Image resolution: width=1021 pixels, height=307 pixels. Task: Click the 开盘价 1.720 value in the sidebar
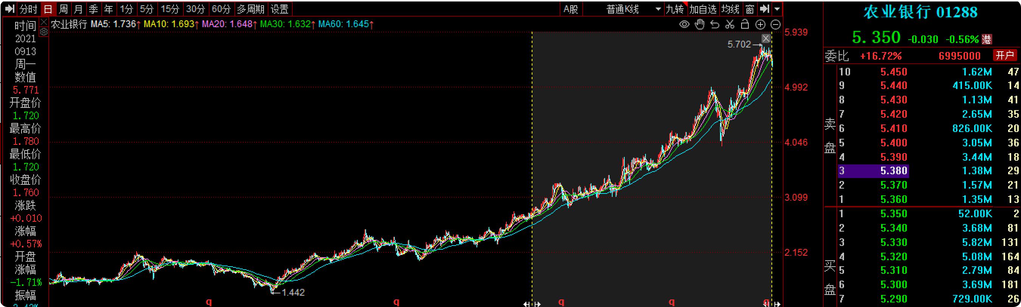26,116
